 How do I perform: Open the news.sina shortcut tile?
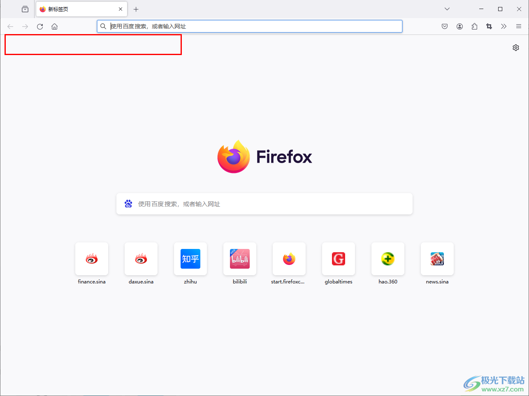tap(437, 259)
